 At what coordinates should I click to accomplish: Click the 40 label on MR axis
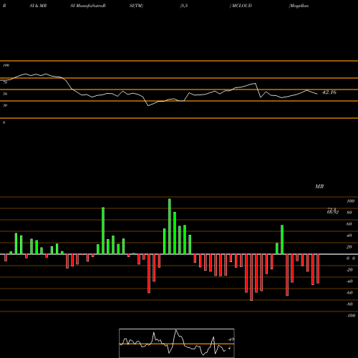click(x=349, y=236)
